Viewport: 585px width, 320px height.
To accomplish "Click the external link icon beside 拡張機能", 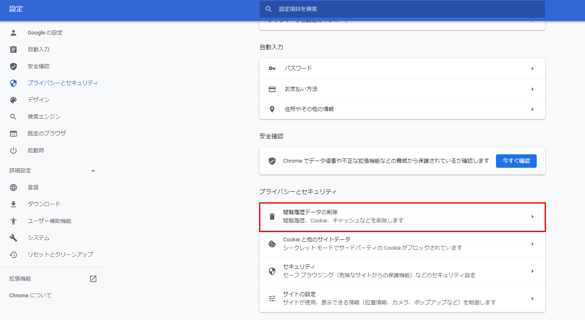I will coord(93,279).
